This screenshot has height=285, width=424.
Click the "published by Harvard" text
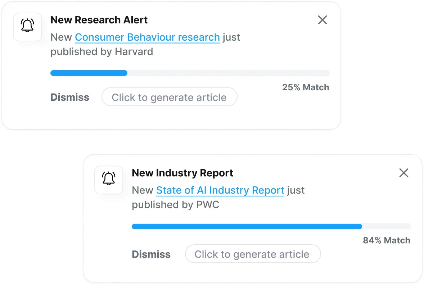102,52
